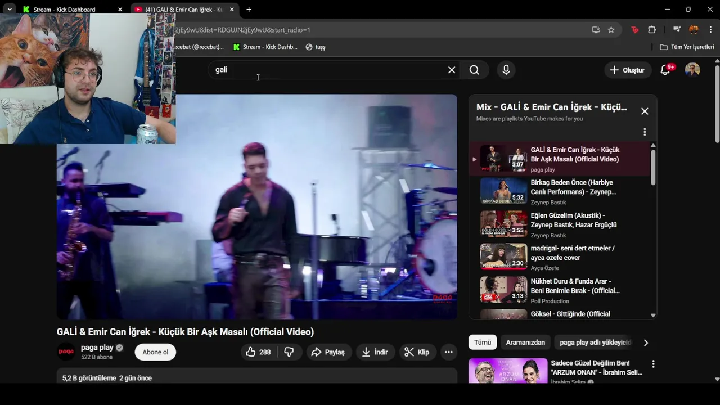
Task: Click the Paylaş share button
Action: coord(328,352)
